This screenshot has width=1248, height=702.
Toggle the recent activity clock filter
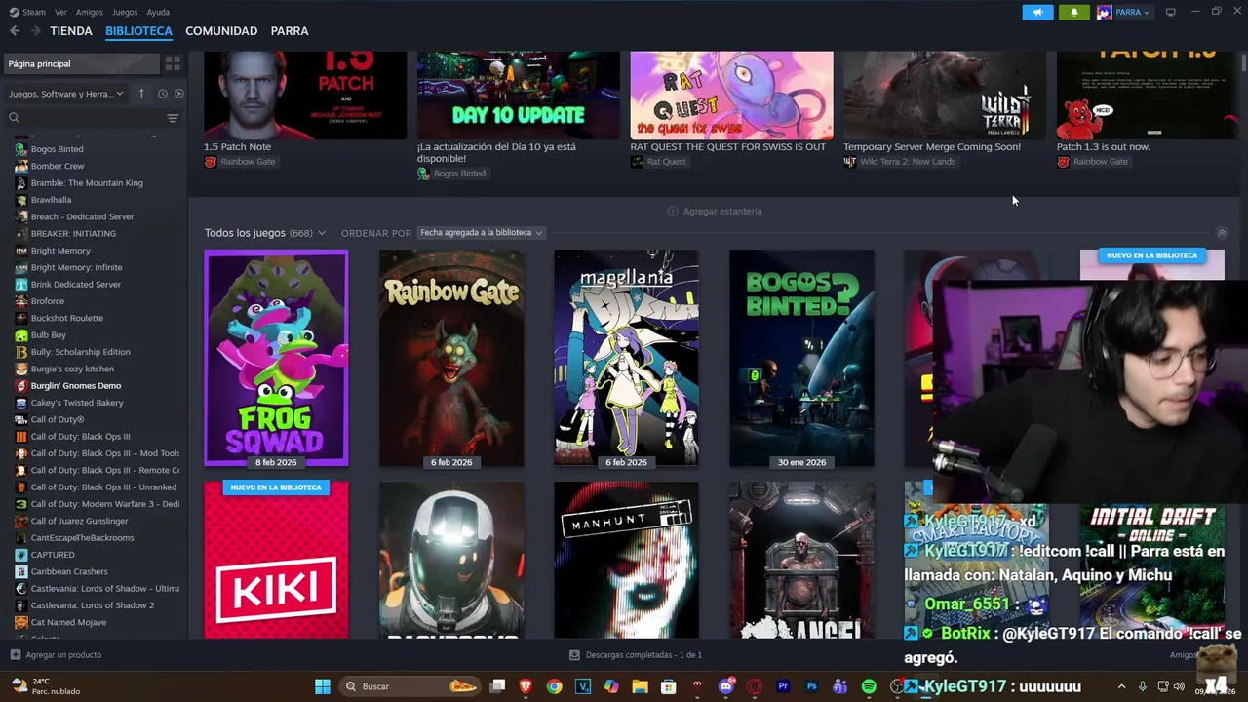(x=162, y=94)
